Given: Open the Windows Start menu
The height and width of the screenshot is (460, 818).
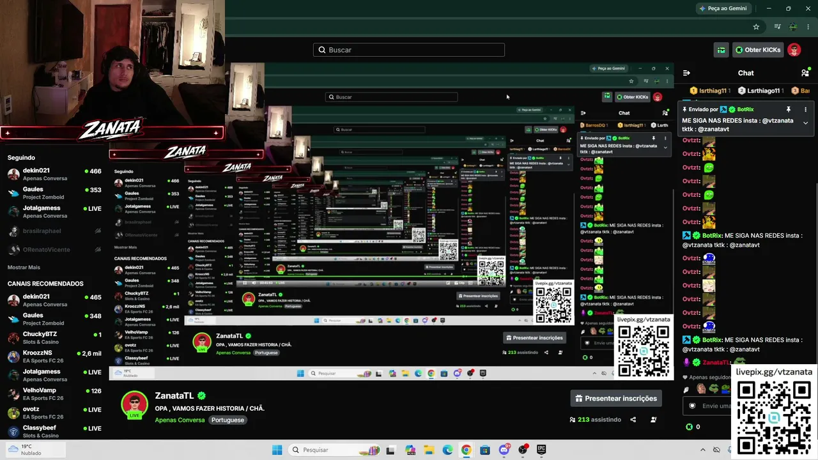Looking at the screenshot, I should point(277,450).
